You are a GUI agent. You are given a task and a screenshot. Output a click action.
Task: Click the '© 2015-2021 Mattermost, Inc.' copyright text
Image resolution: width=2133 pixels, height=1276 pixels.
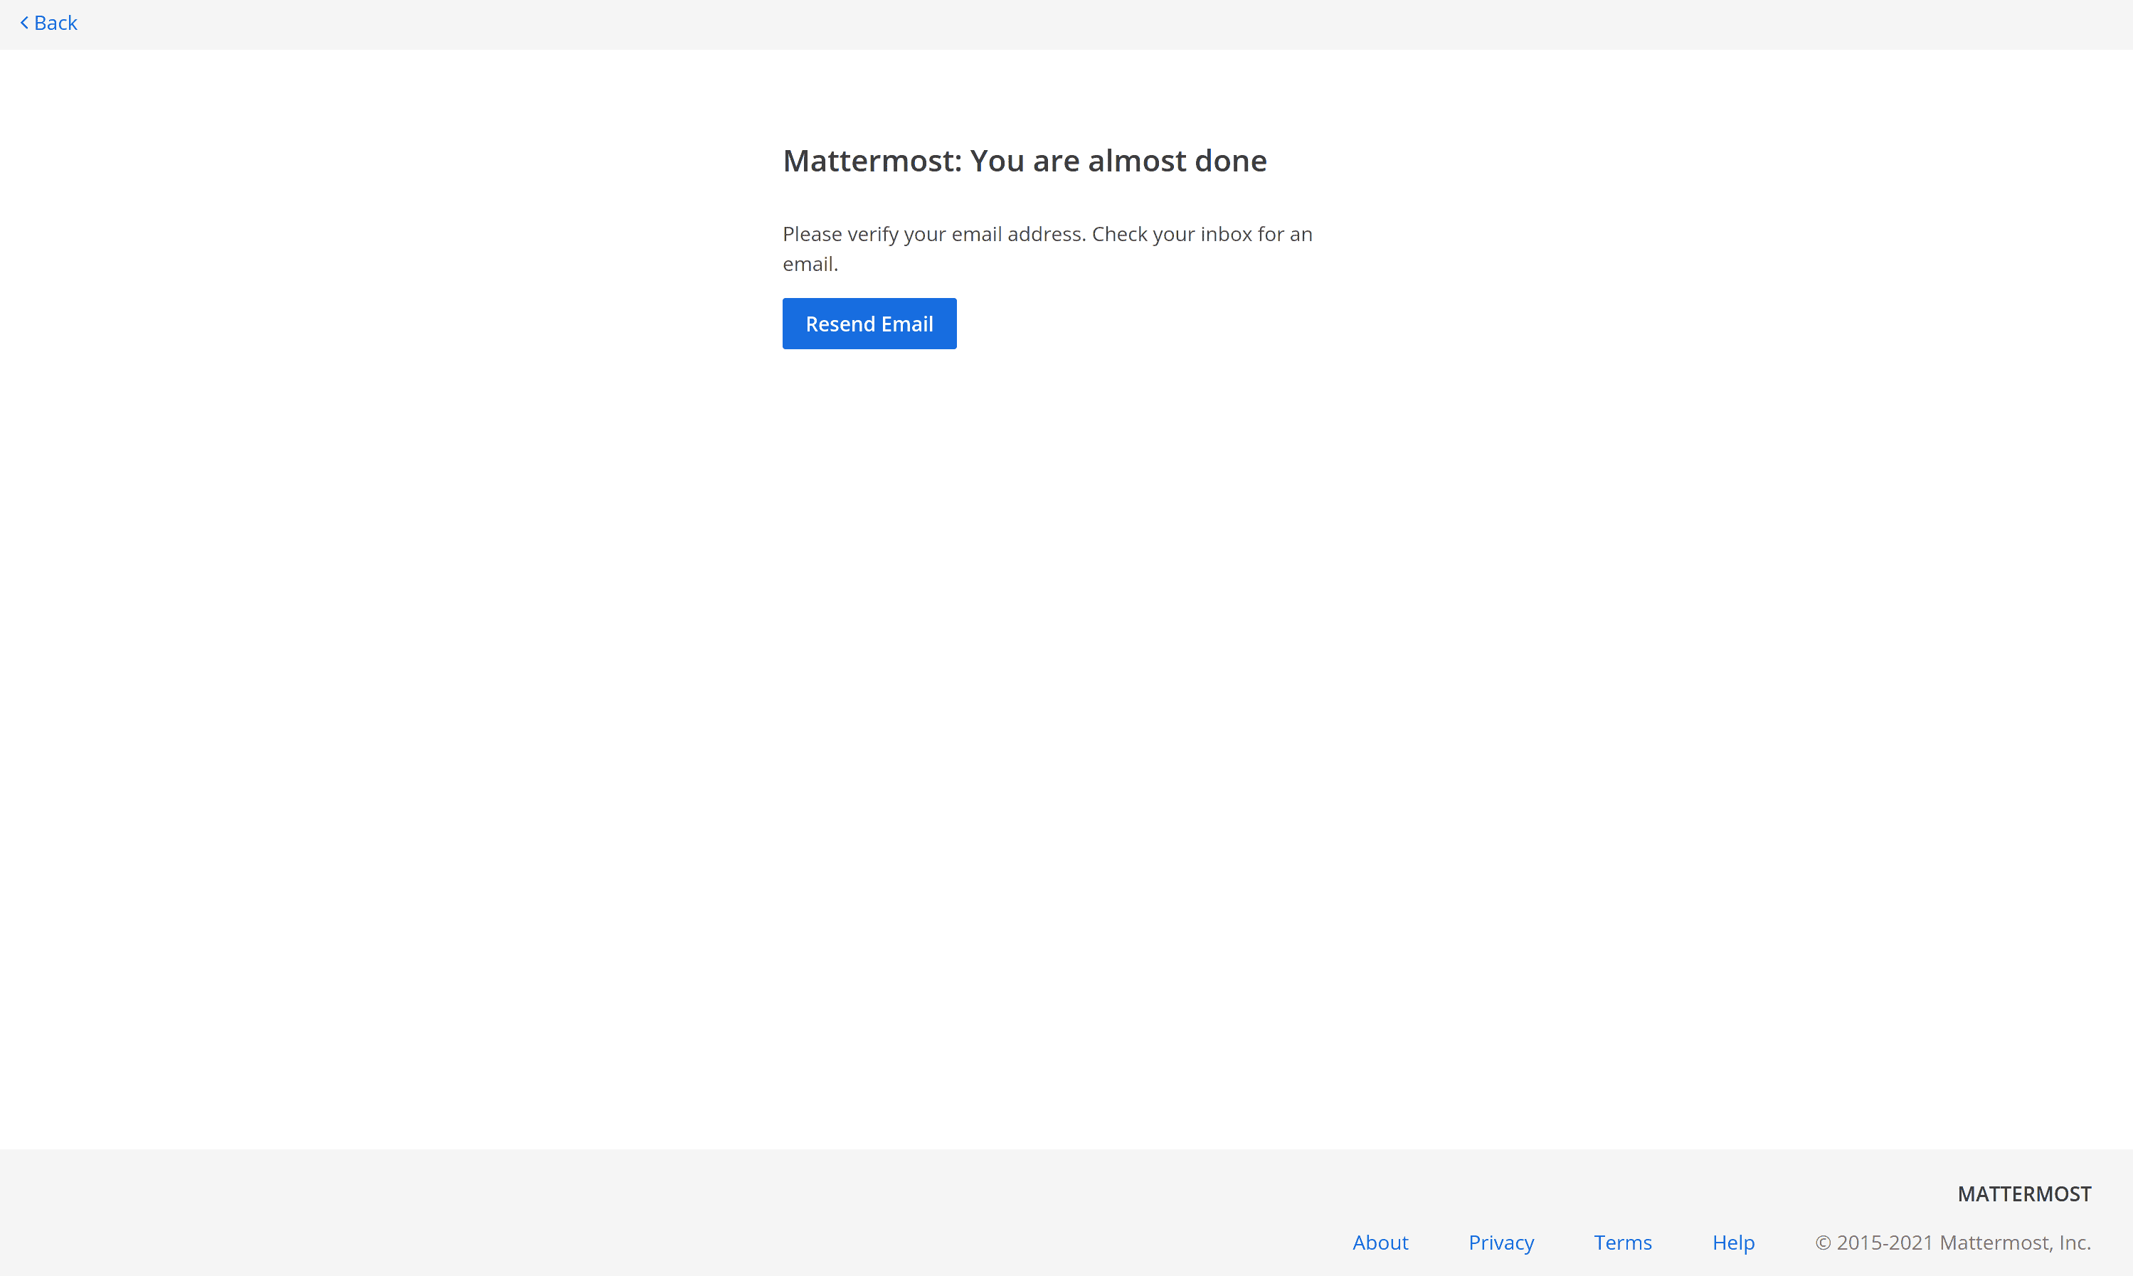pyautogui.click(x=1952, y=1242)
